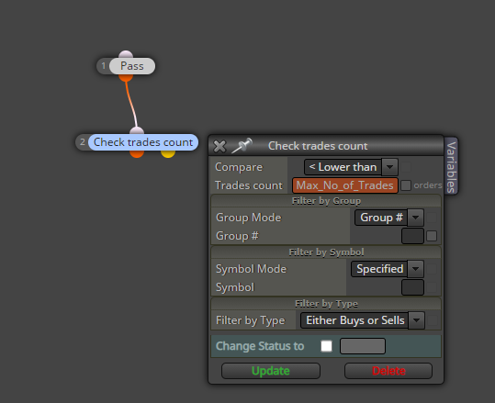The height and width of the screenshot is (403, 495).
Task: Click Check trades count yellow output connector
Action: coord(168,154)
